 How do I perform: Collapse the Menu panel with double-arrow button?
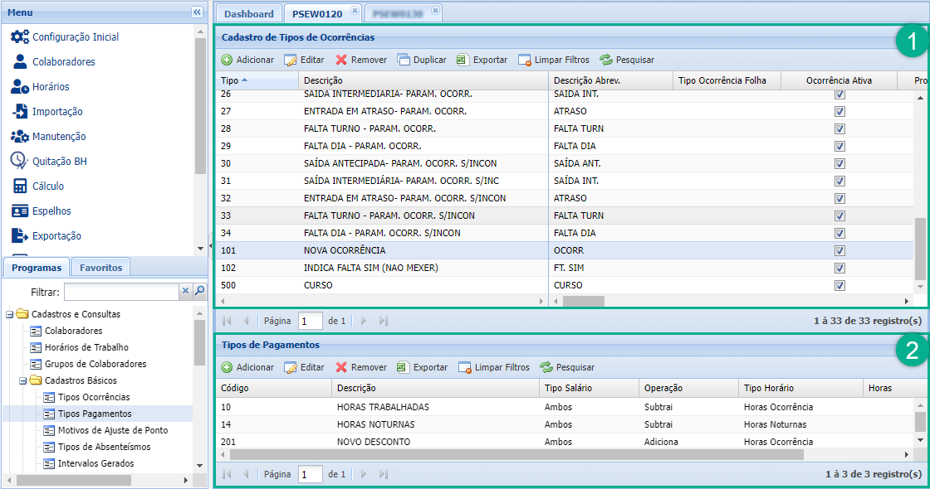[197, 12]
